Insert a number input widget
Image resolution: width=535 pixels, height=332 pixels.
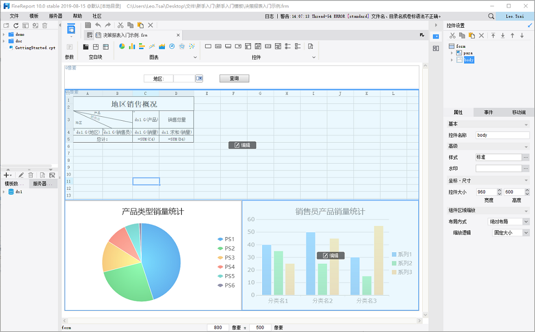268,46
